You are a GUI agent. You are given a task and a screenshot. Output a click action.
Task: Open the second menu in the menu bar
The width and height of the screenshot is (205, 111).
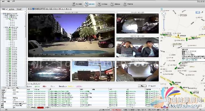[x=8, y=1]
